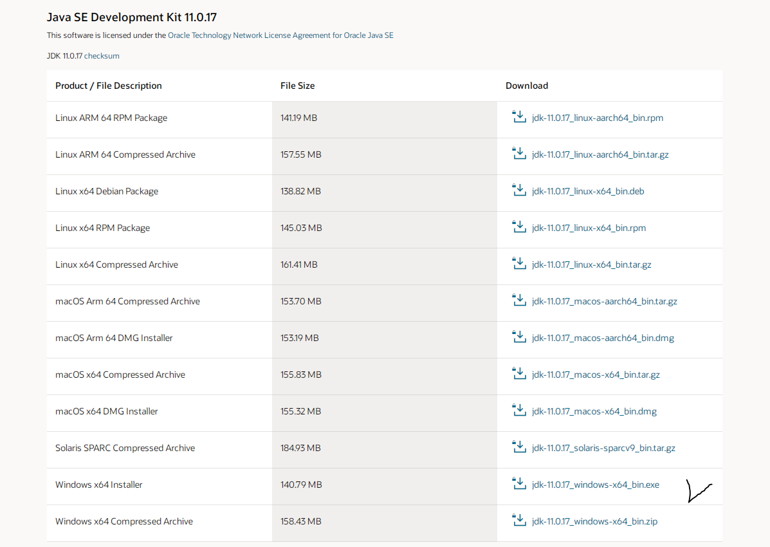
Task: Click the File Size column header
Action: click(298, 86)
